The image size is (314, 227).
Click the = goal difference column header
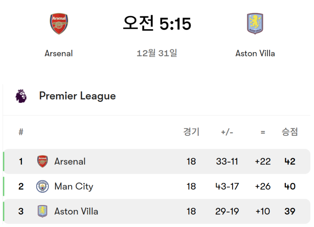[x=263, y=132]
